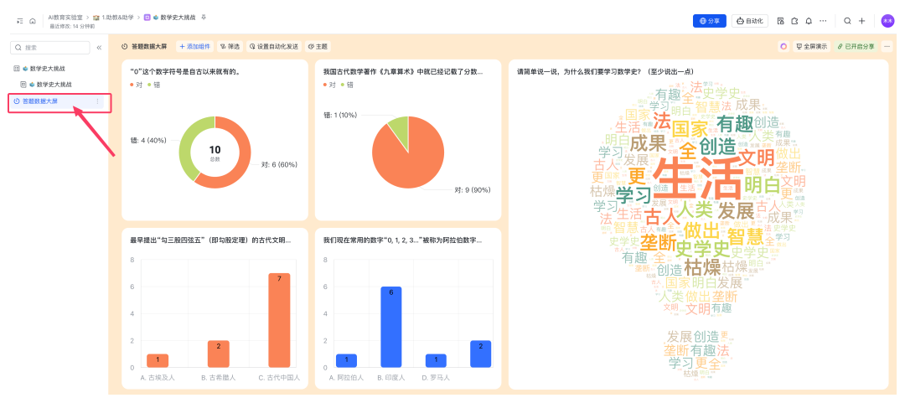Click the blue bar labeled 6
This screenshot has height=403, width=905.
pos(390,327)
